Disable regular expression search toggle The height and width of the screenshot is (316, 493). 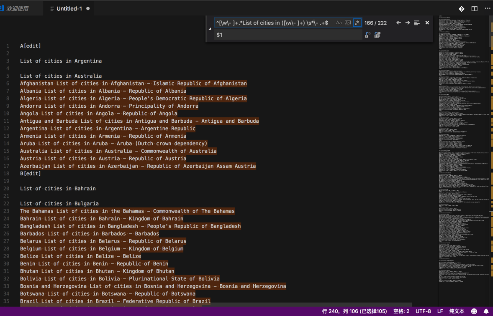tap(357, 23)
